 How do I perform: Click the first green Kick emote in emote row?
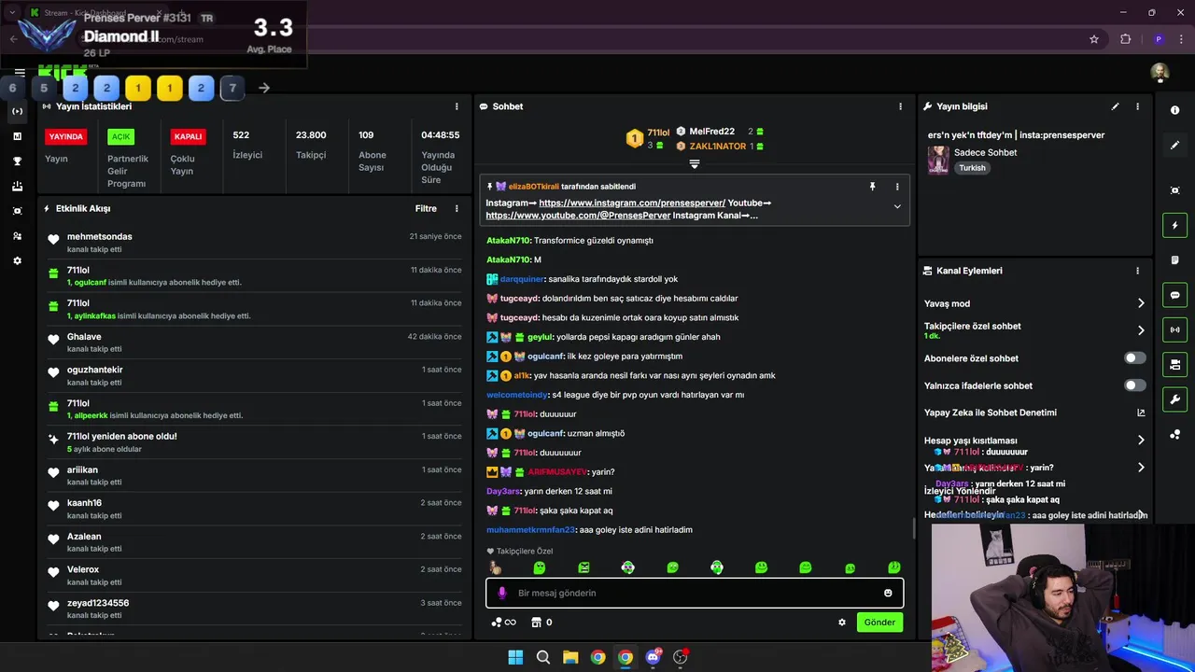click(x=539, y=567)
